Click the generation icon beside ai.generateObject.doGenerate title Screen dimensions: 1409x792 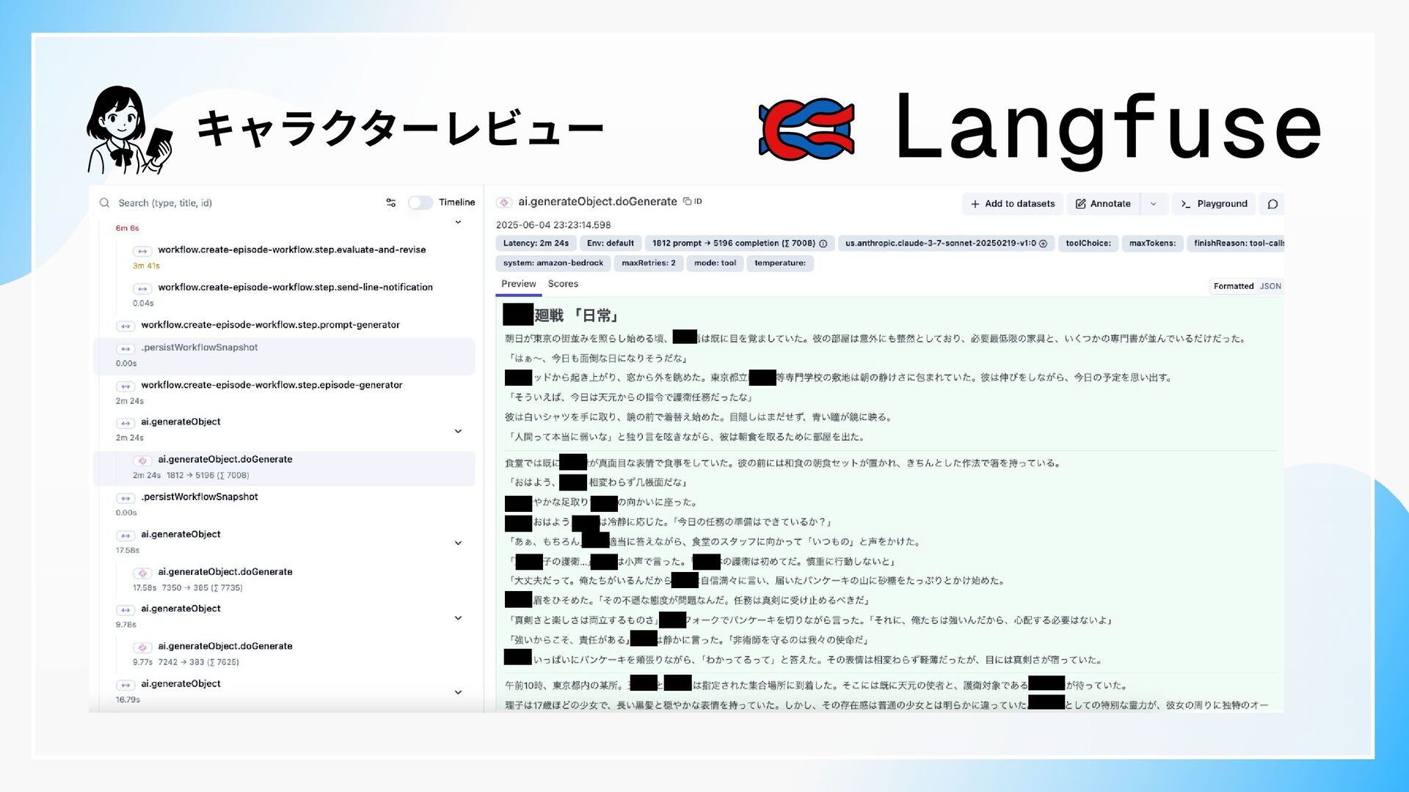504,202
